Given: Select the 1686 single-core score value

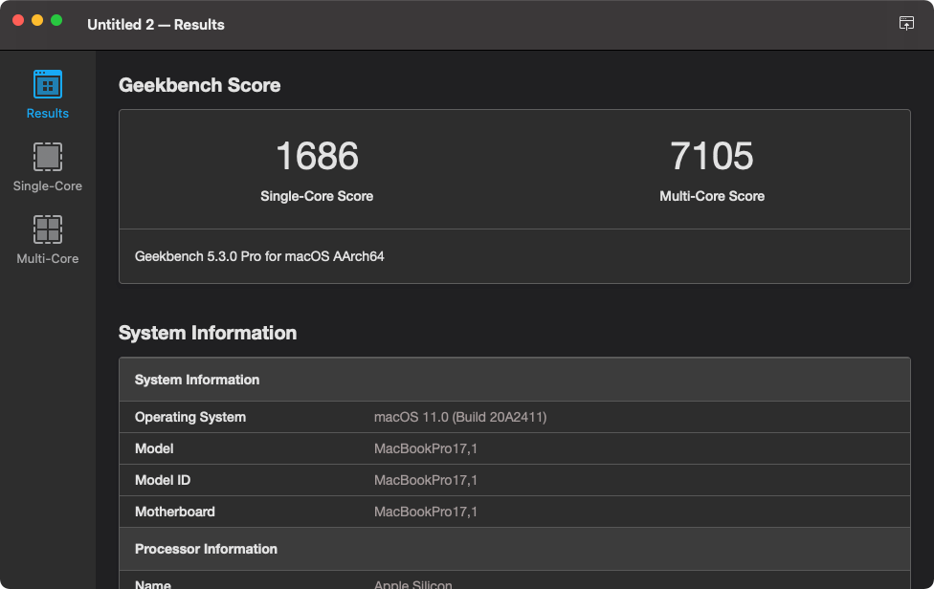Looking at the screenshot, I should [x=317, y=156].
